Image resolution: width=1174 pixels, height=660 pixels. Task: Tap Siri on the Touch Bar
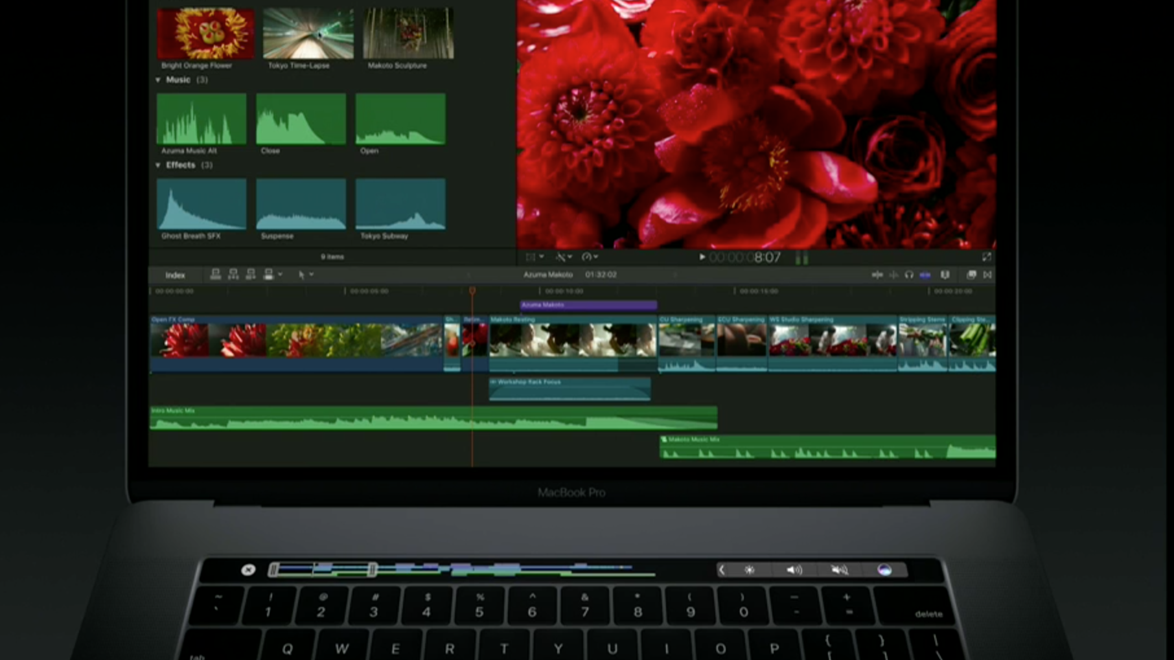[884, 570]
